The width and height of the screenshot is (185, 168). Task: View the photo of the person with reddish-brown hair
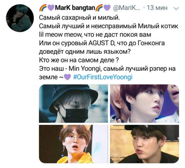coord(145,104)
